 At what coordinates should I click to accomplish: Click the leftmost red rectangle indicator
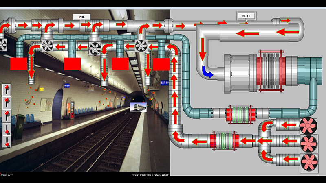point(18,64)
